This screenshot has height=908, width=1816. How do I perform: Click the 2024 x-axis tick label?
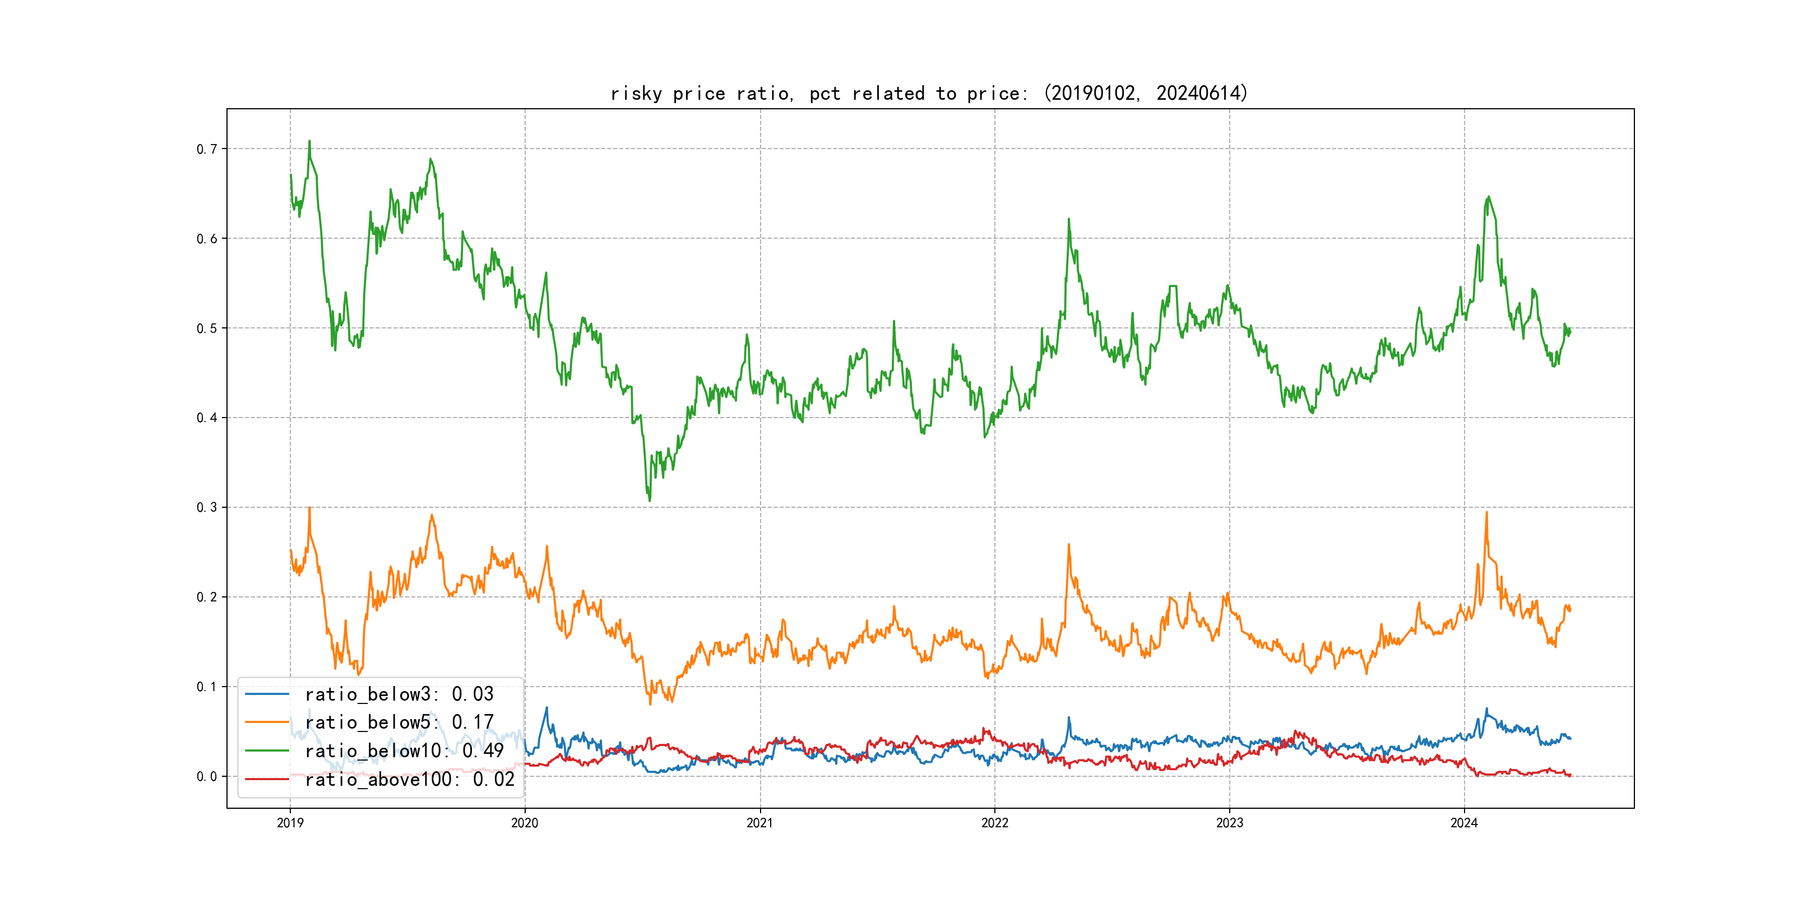pos(1464,823)
